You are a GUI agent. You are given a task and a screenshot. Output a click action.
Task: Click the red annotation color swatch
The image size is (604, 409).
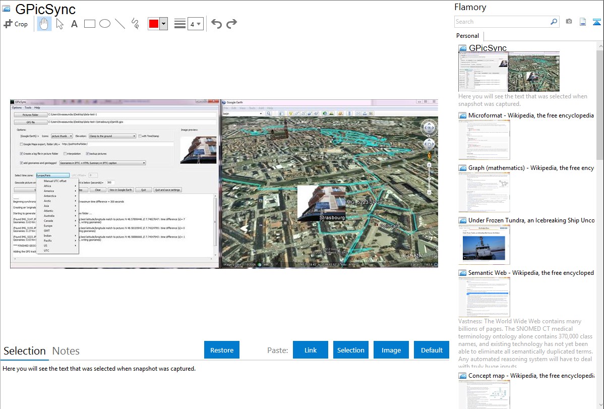pyautogui.click(x=154, y=24)
